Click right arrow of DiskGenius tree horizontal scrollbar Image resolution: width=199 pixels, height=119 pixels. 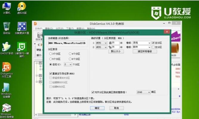point(75,115)
